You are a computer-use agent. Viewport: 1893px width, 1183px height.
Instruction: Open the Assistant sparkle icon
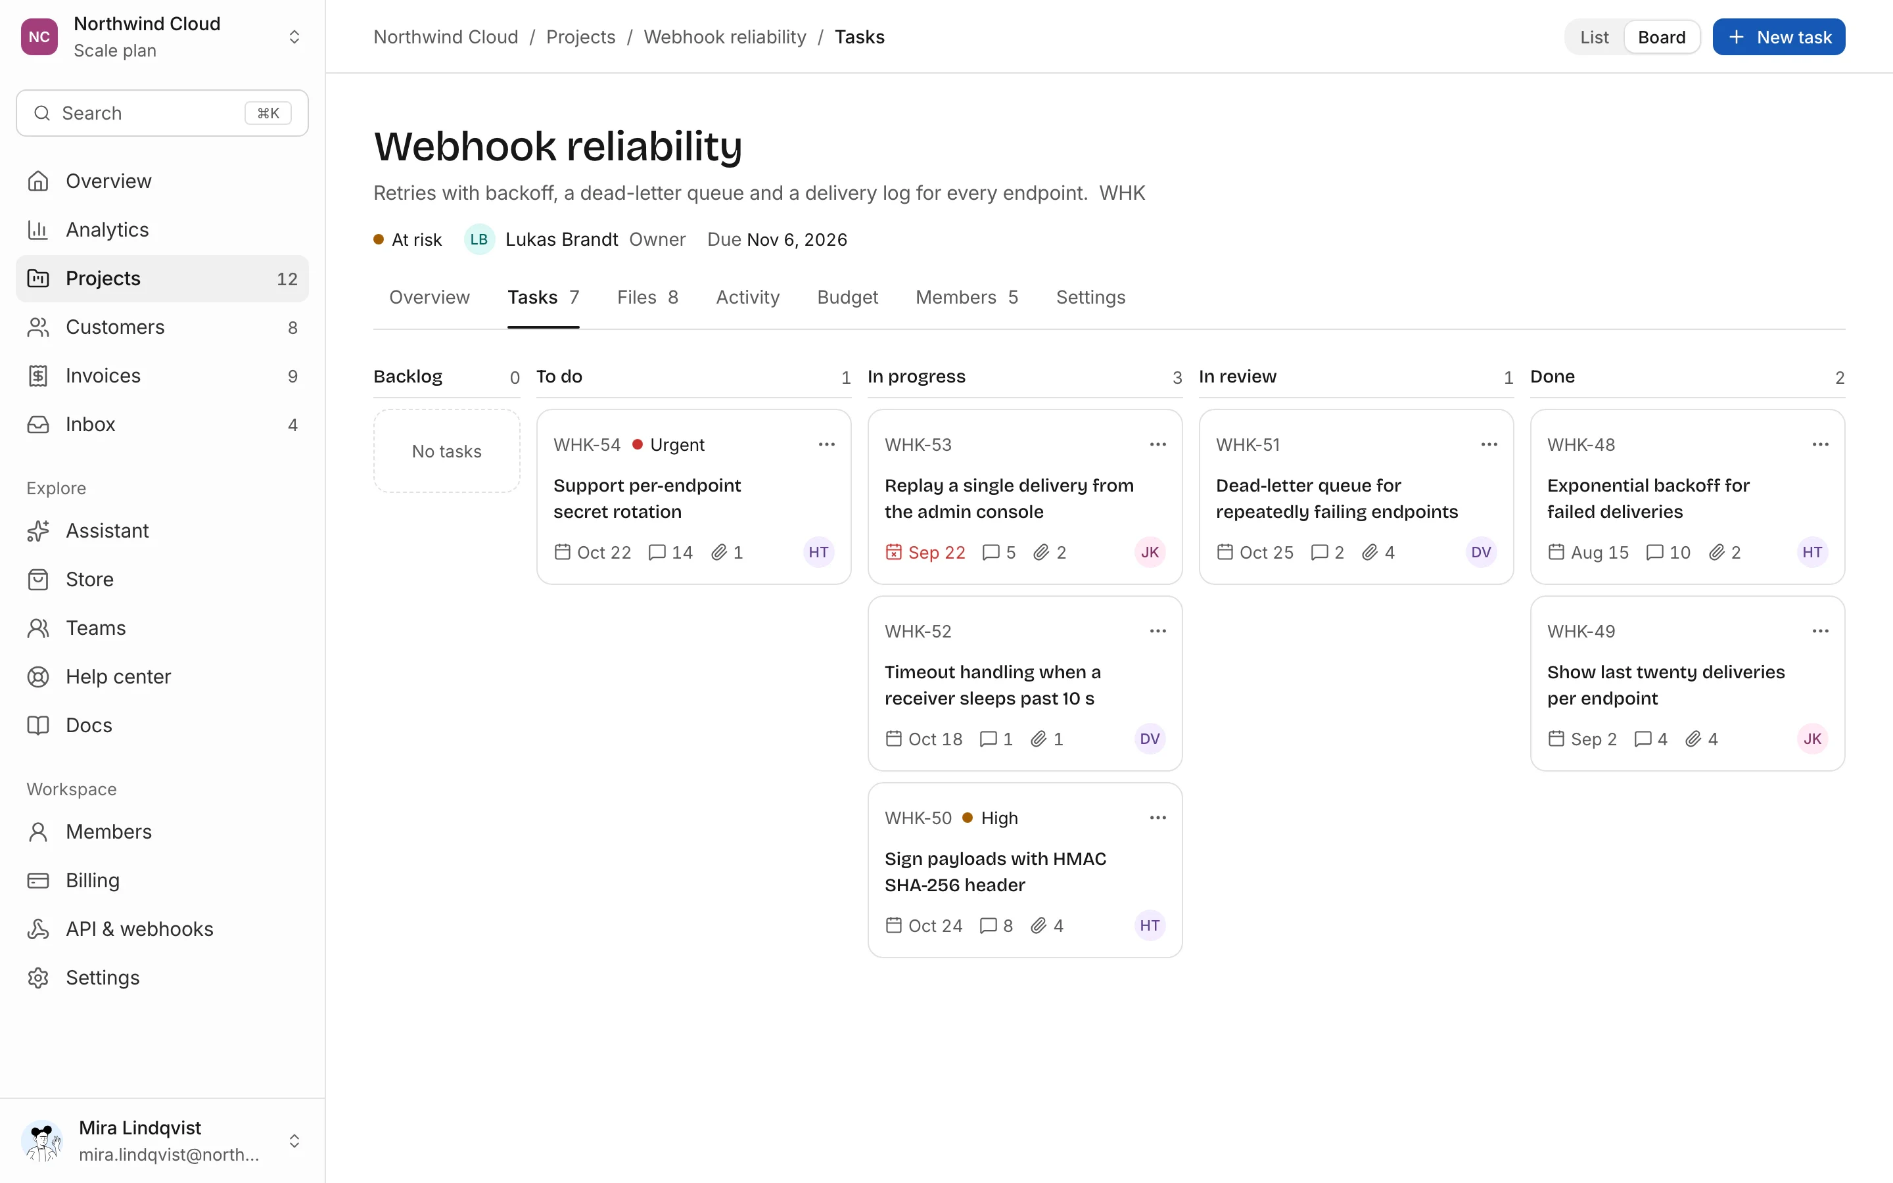[x=37, y=530]
